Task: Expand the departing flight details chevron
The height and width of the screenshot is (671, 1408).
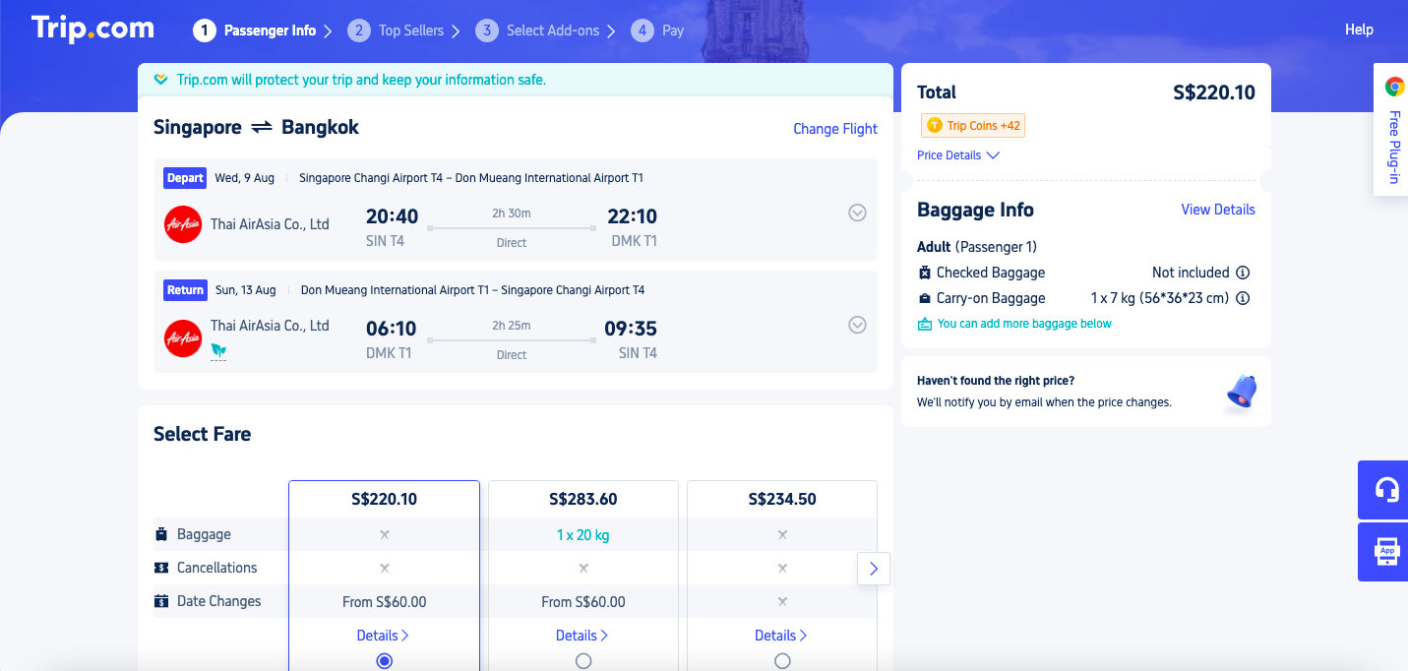Action: (x=858, y=213)
